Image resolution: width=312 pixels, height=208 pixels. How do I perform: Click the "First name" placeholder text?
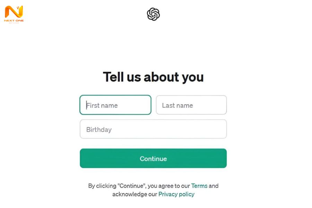pyautogui.click(x=102, y=105)
